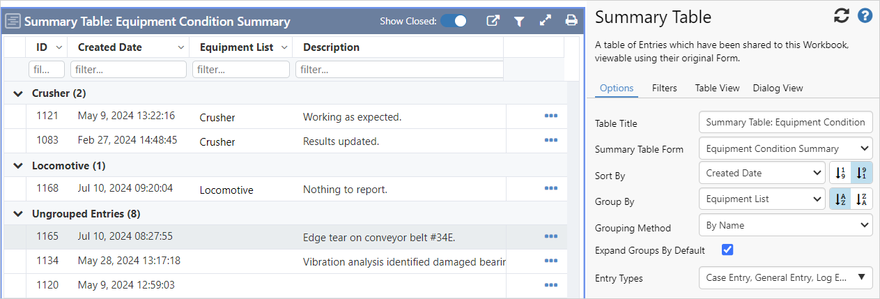The image size is (880, 299).
Task: Open the Summary Table Form dropdown
Action: click(785, 148)
